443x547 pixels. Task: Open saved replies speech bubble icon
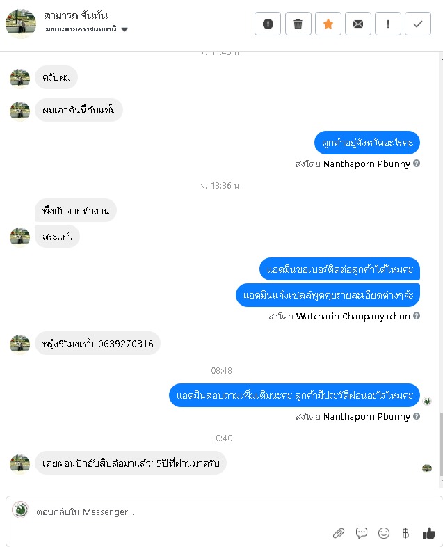pyautogui.click(x=362, y=532)
